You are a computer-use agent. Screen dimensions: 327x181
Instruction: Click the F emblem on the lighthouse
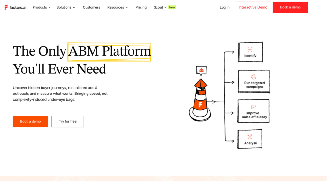point(200,105)
